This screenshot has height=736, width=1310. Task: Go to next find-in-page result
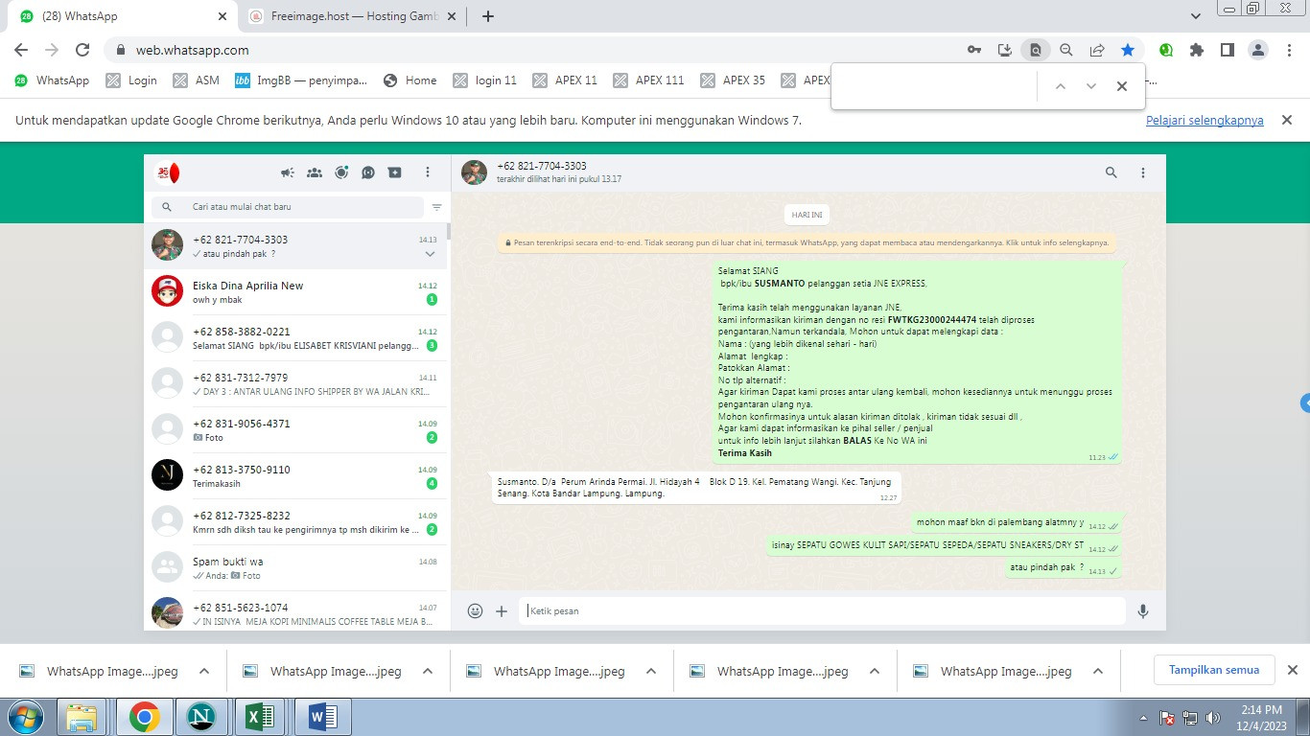click(x=1090, y=86)
